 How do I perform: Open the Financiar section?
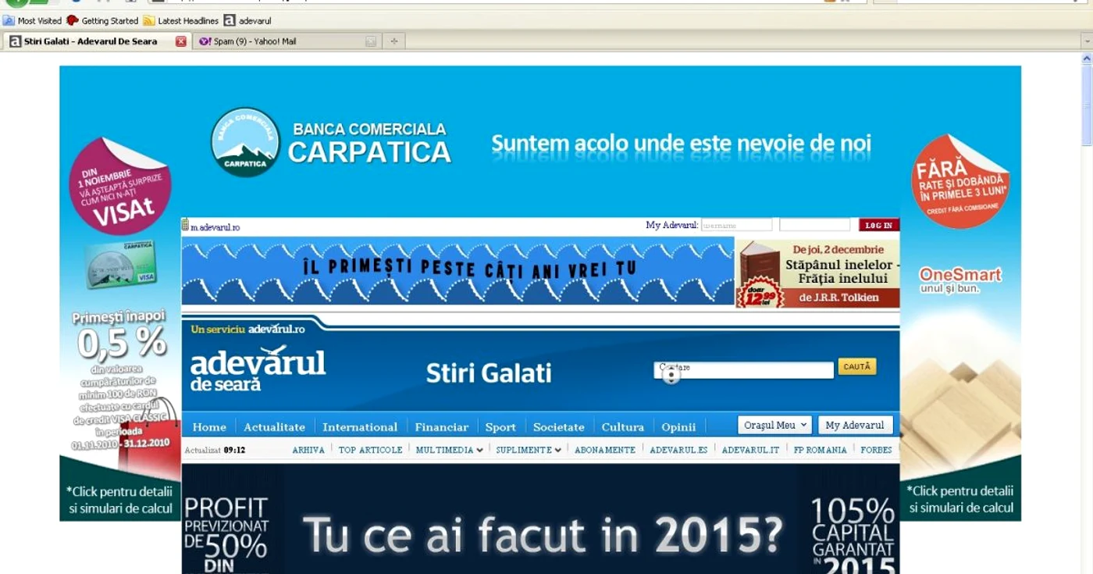(x=442, y=427)
